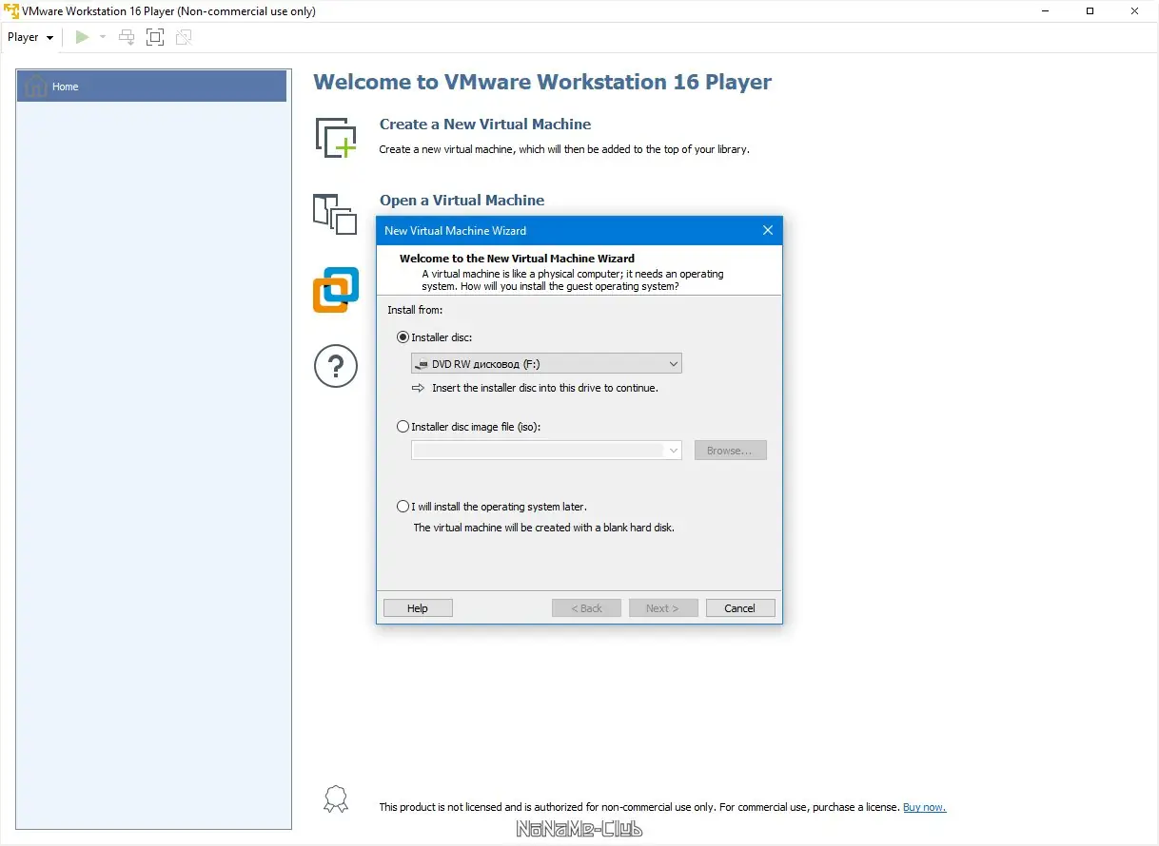The image size is (1159, 846).
Task: Follow the Buy now link
Action: [x=924, y=807]
